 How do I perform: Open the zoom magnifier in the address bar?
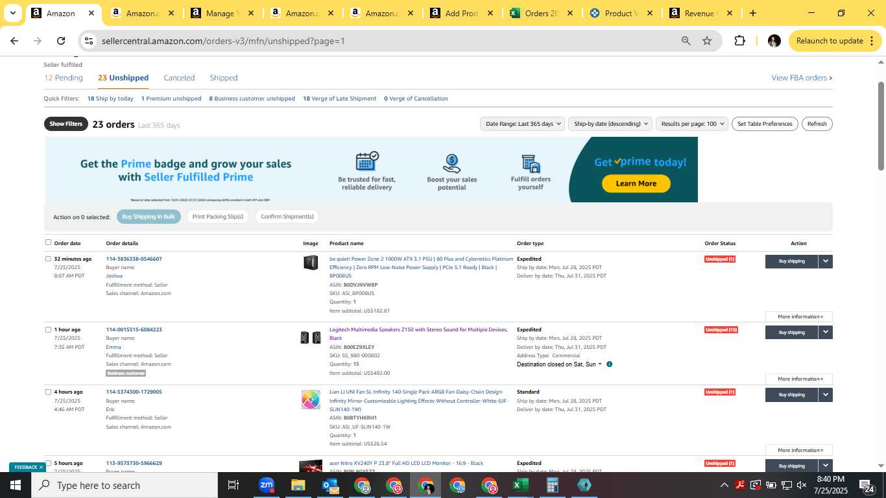click(686, 41)
